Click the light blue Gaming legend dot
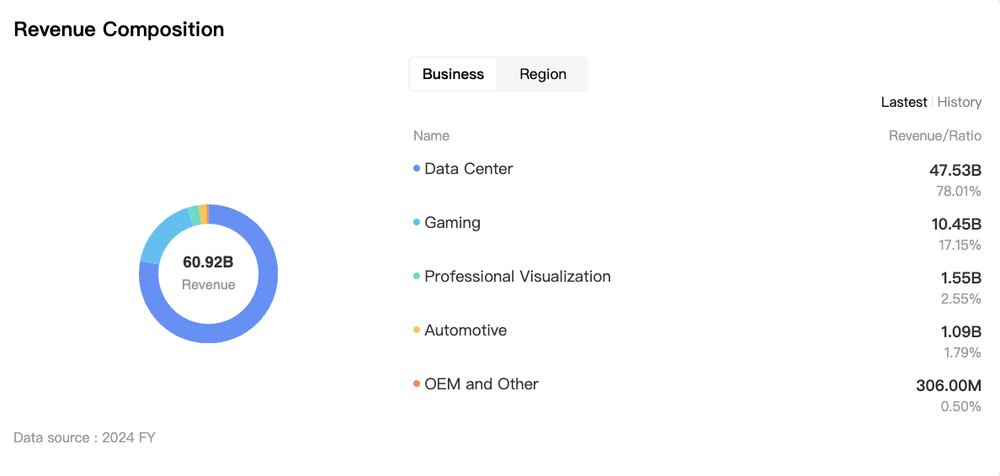The width and height of the screenshot is (1000, 476). click(417, 223)
